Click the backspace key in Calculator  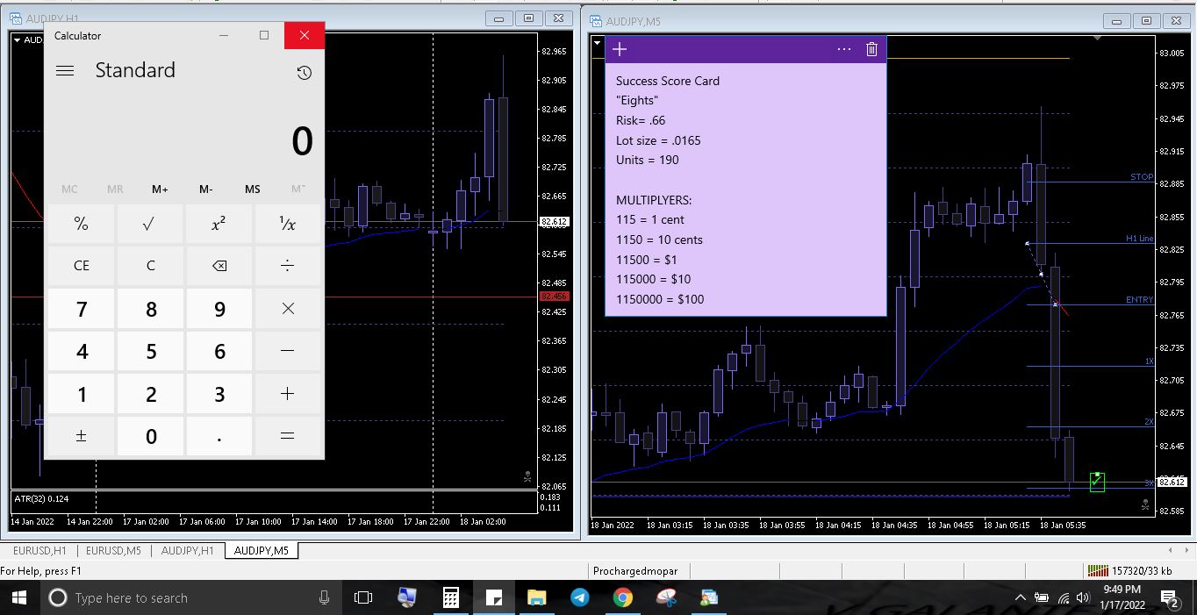coord(219,266)
